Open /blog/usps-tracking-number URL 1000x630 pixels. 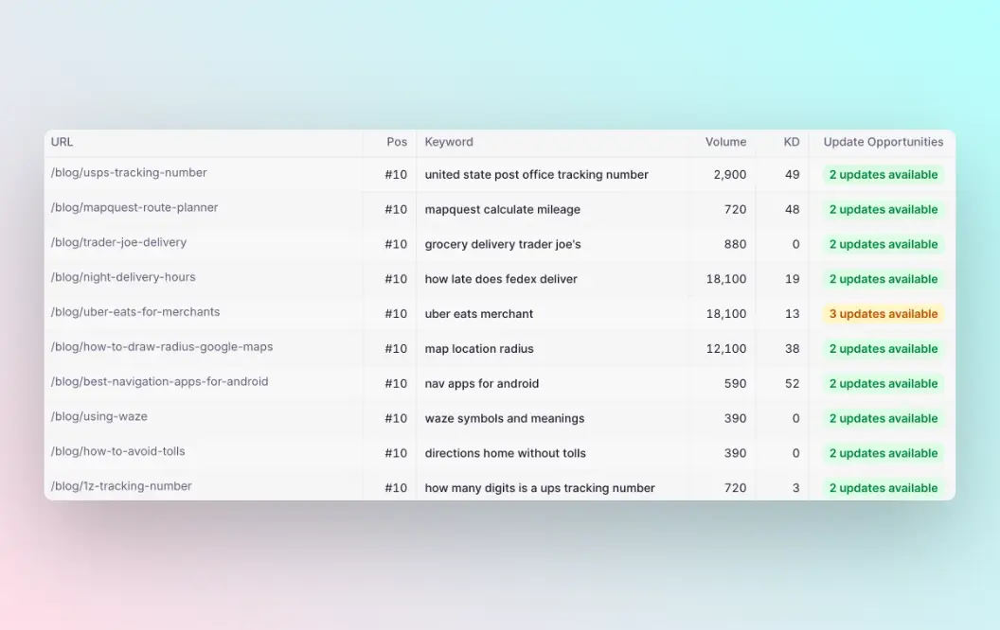pyautogui.click(x=129, y=172)
